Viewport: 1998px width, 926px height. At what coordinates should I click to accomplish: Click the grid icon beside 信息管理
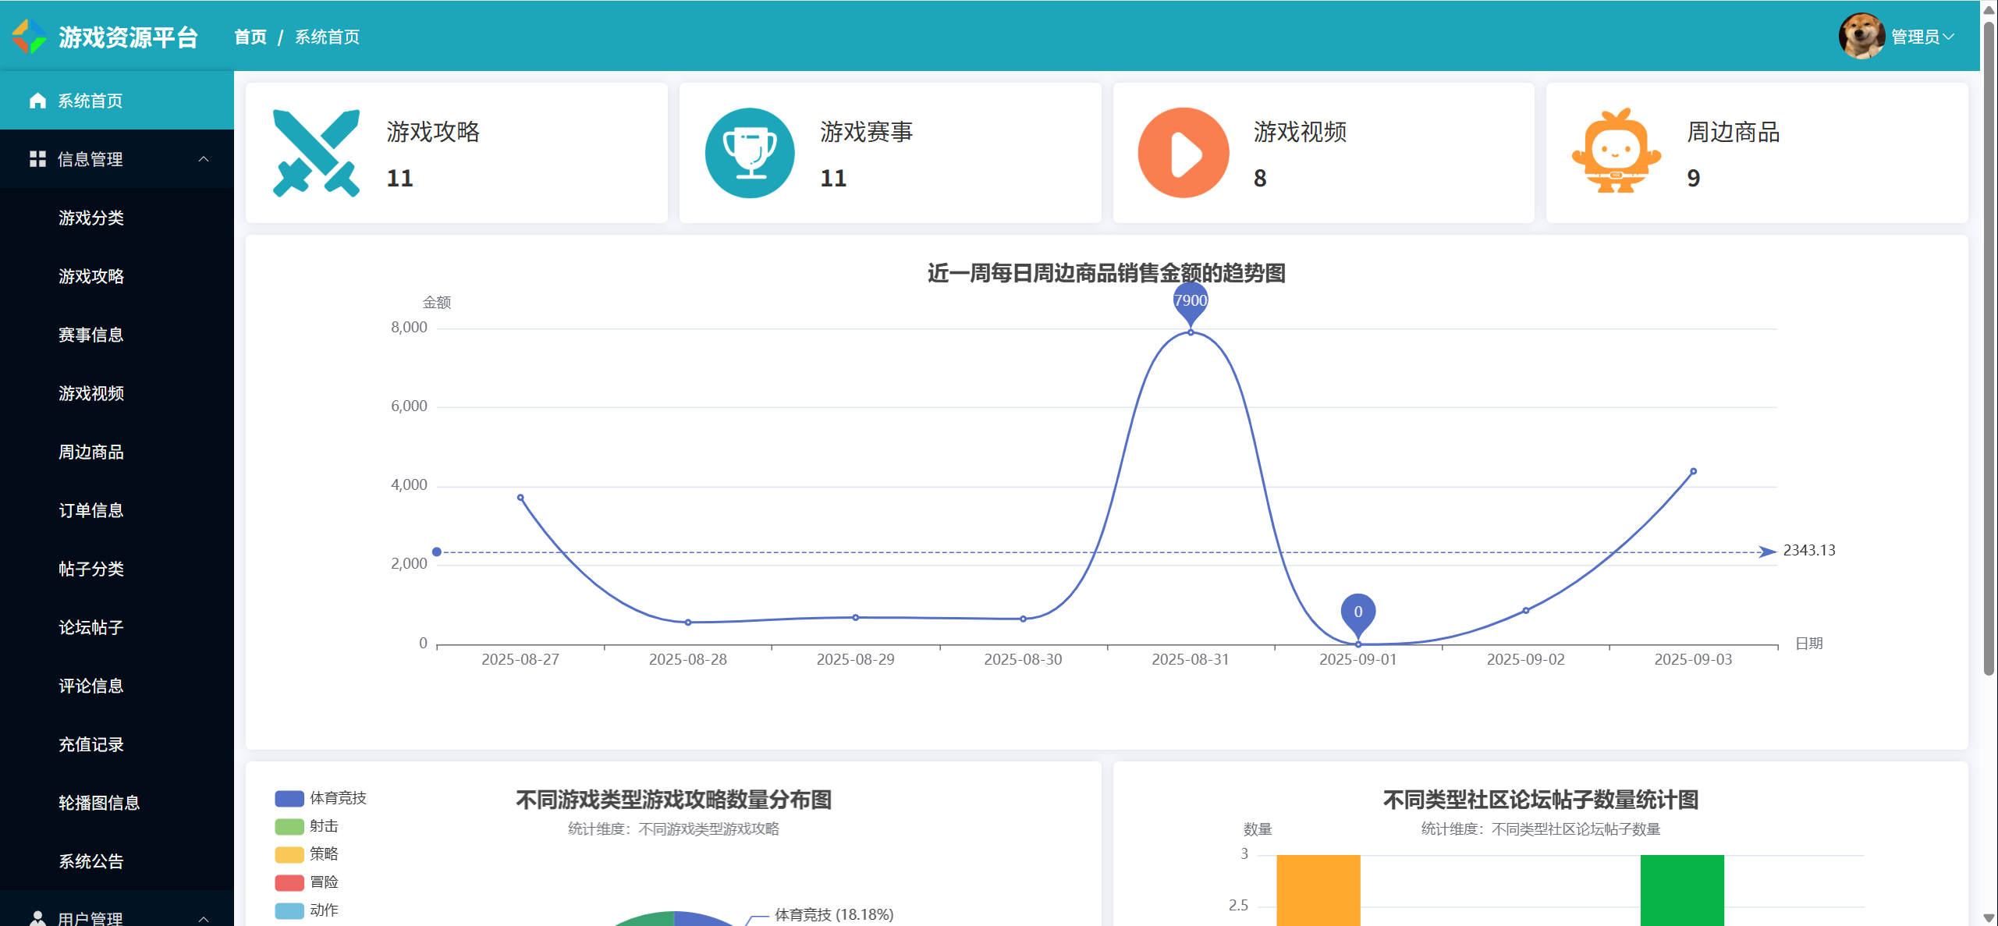[37, 159]
